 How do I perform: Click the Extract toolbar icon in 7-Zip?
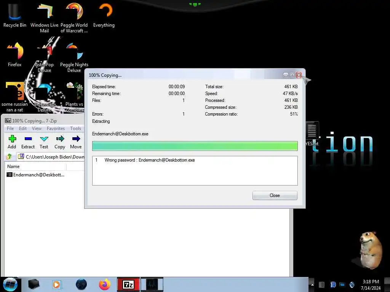28,142
